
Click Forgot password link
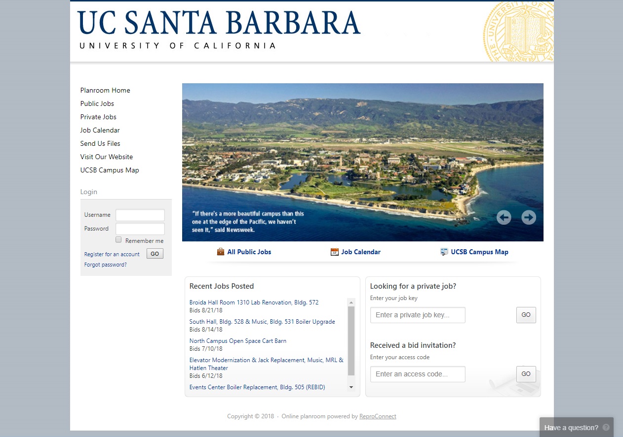(x=106, y=265)
